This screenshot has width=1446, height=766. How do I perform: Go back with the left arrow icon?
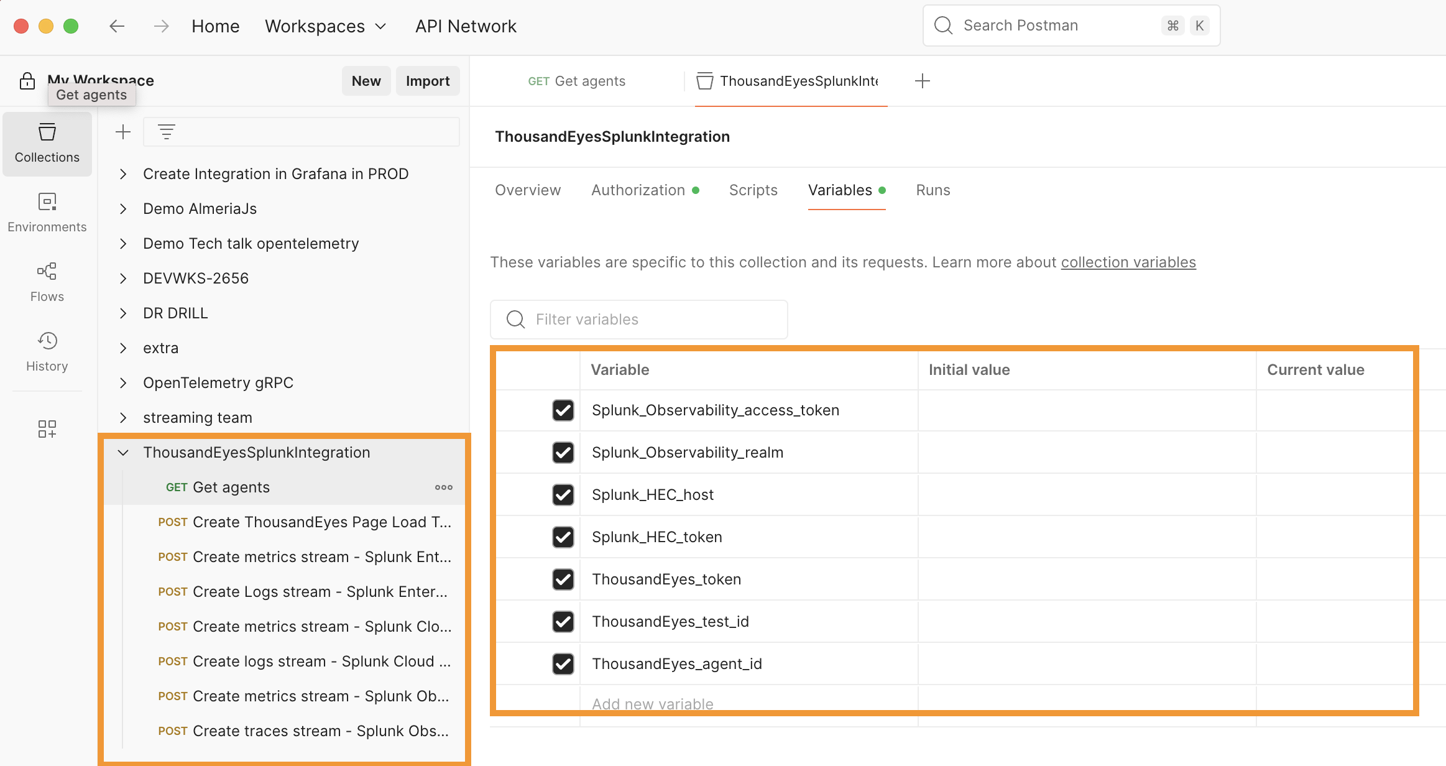click(117, 26)
